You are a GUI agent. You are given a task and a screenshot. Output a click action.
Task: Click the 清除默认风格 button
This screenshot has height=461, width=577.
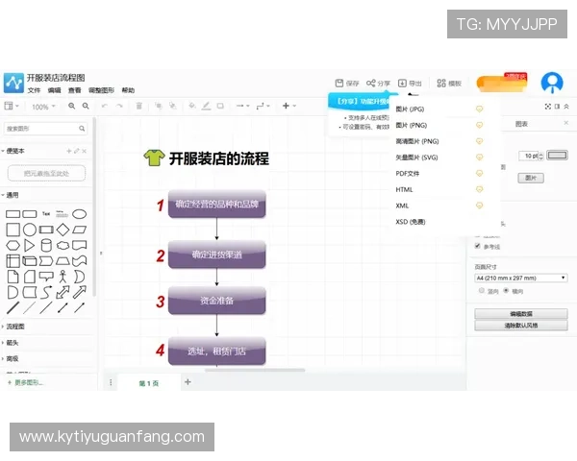[x=520, y=326]
